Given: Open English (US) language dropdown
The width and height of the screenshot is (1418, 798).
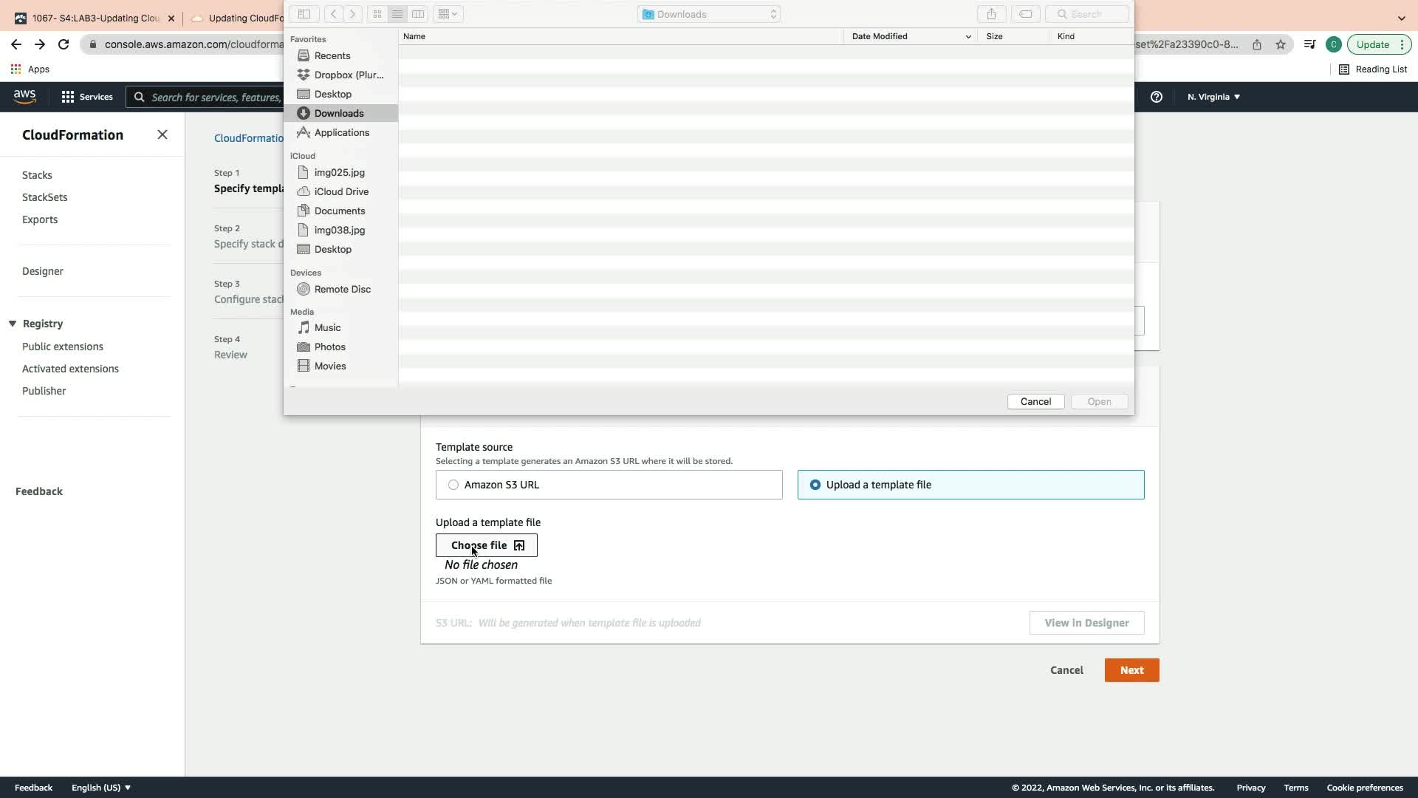Looking at the screenshot, I should click(101, 788).
